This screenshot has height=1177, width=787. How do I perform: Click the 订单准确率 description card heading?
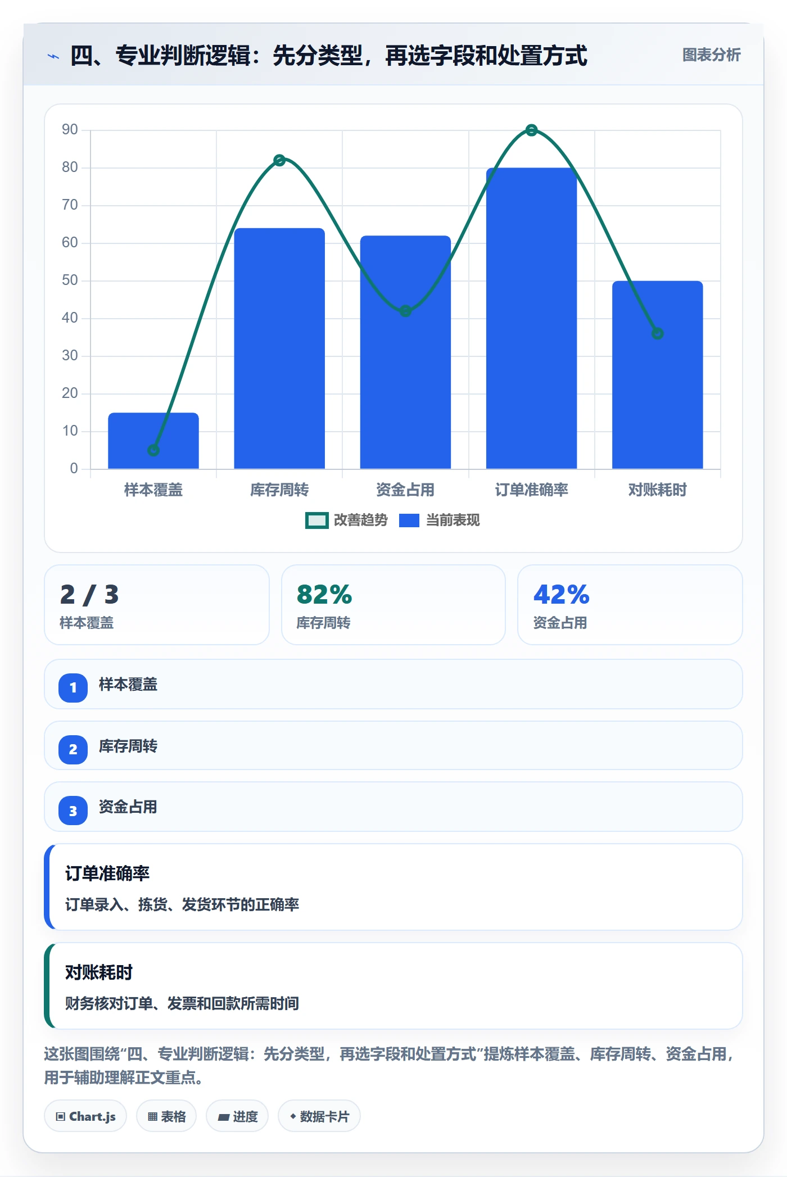point(107,873)
